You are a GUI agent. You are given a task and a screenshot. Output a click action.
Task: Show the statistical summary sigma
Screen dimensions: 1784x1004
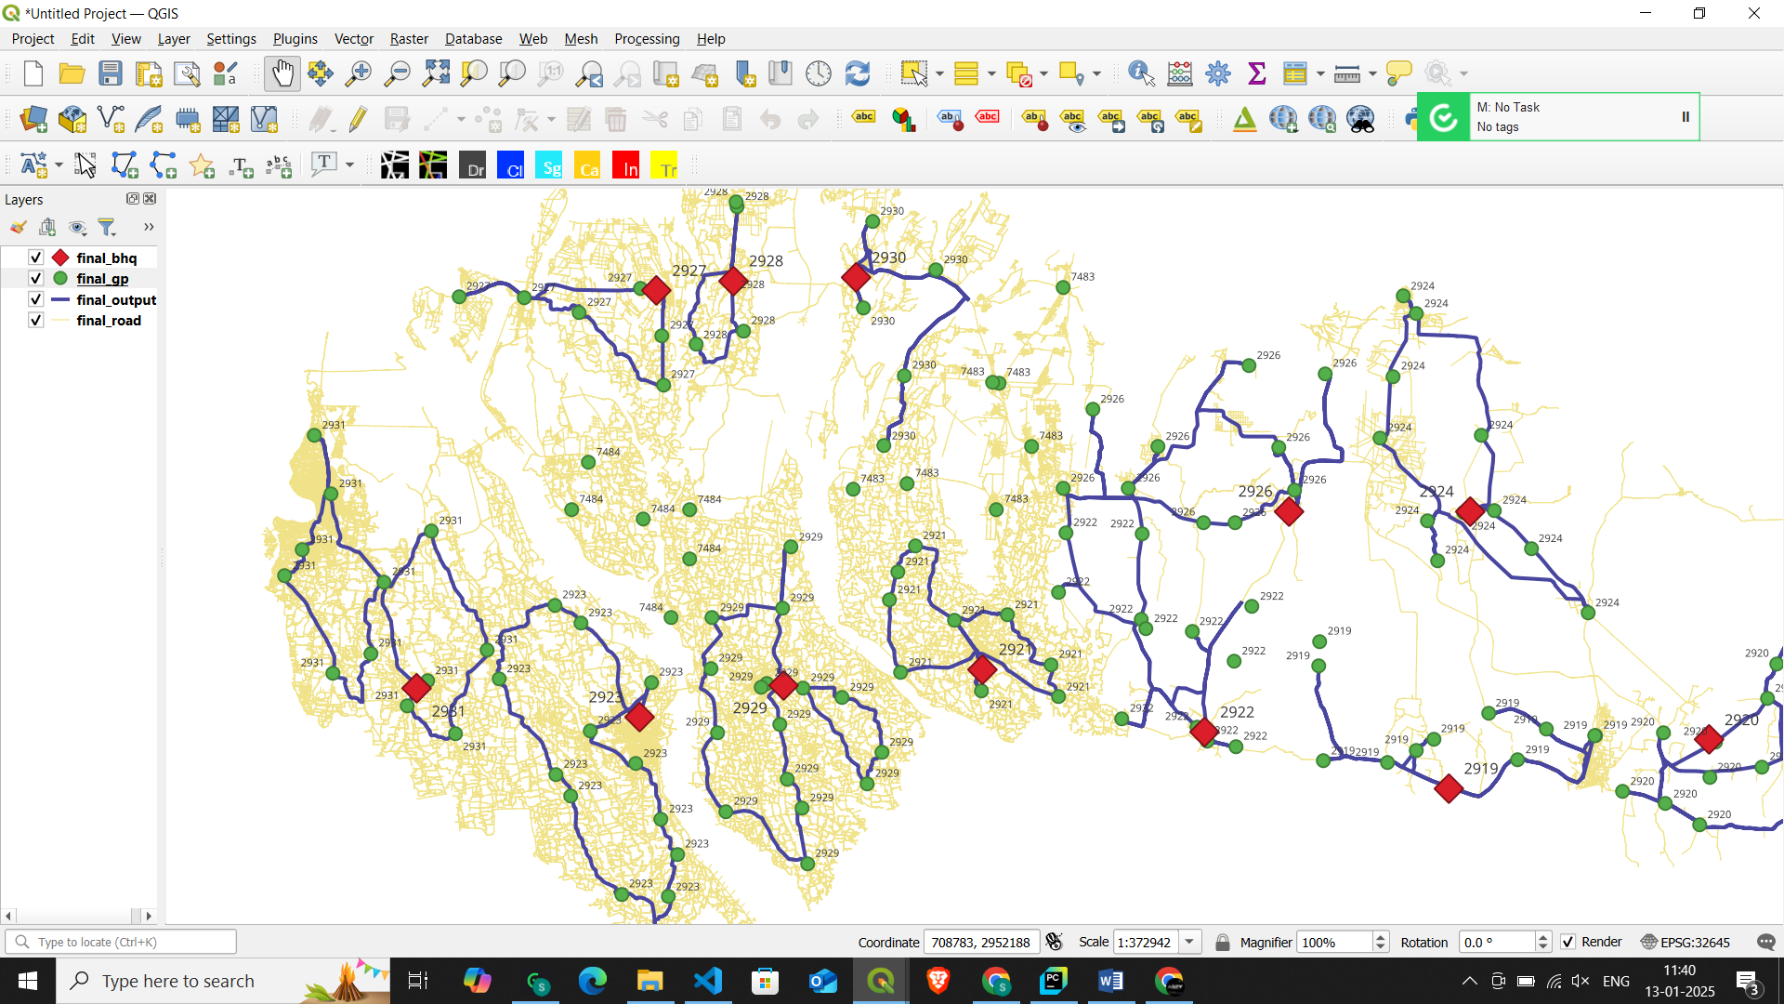(x=1257, y=73)
